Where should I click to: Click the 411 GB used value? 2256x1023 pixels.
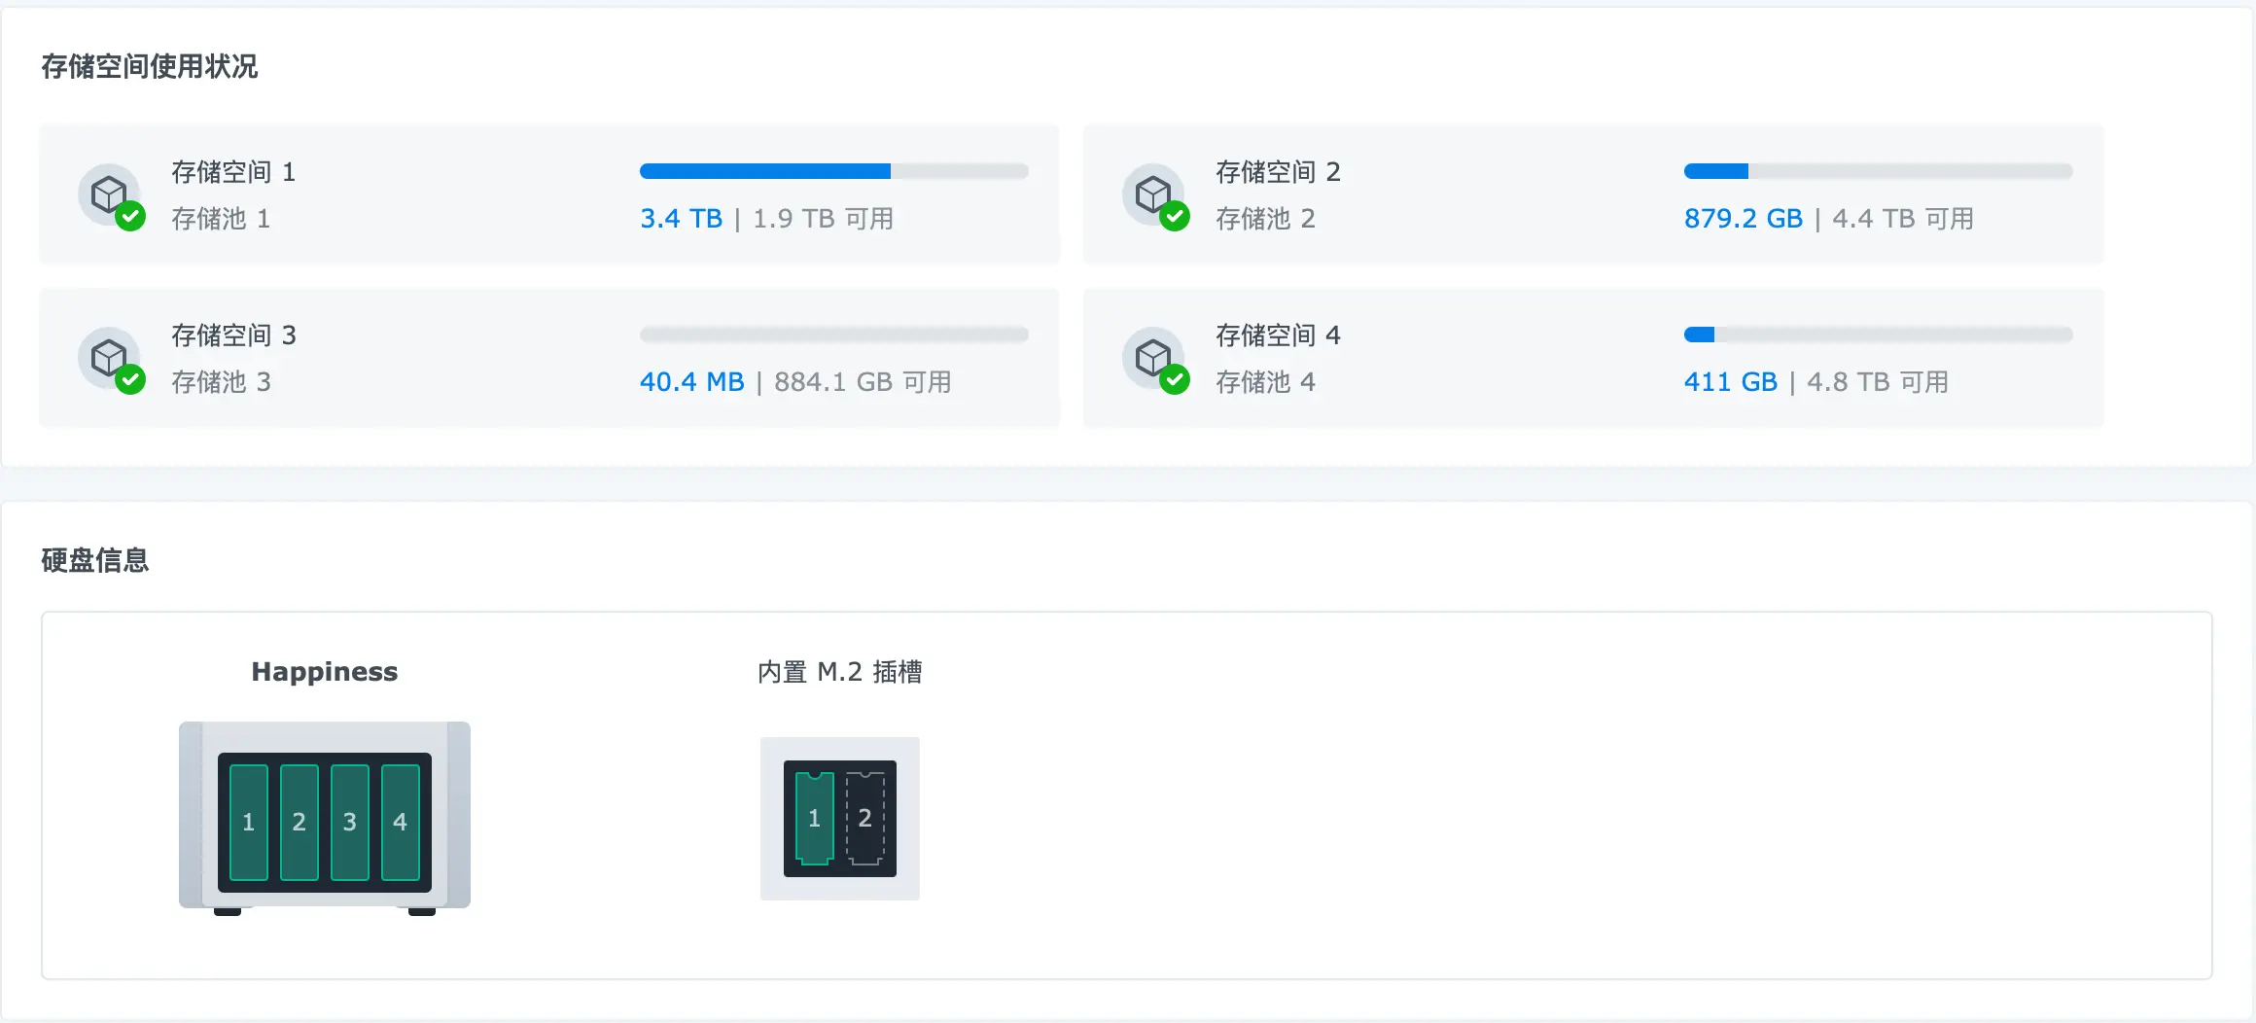(x=1730, y=382)
